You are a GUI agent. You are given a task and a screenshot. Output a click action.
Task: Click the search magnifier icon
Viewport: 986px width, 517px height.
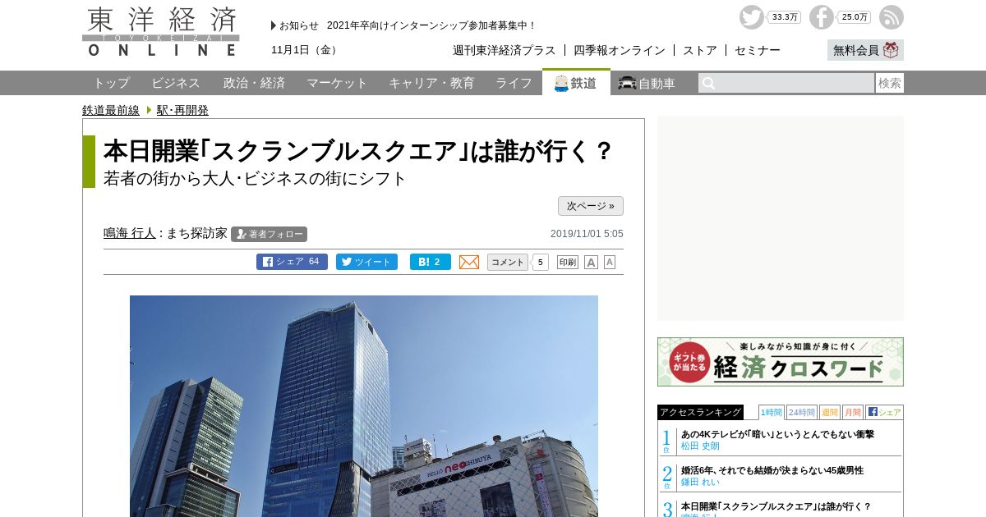pos(708,84)
